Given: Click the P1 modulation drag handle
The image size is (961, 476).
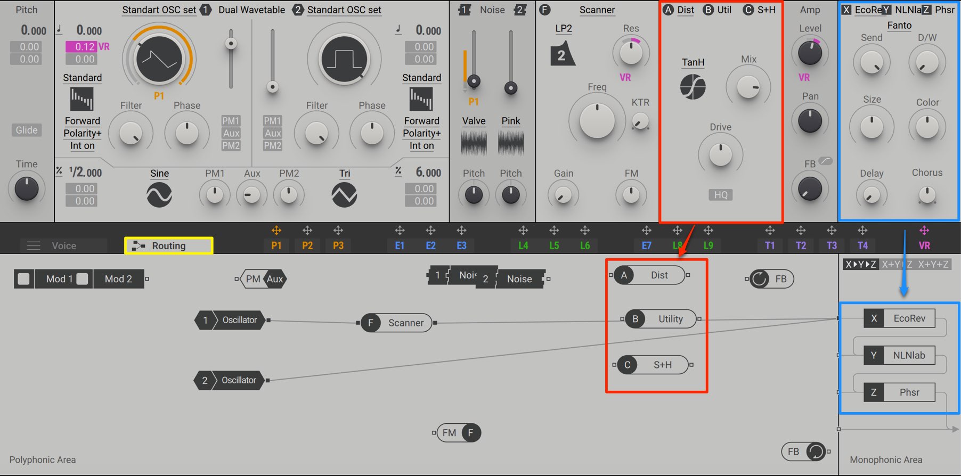Looking at the screenshot, I should click(276, 231).
